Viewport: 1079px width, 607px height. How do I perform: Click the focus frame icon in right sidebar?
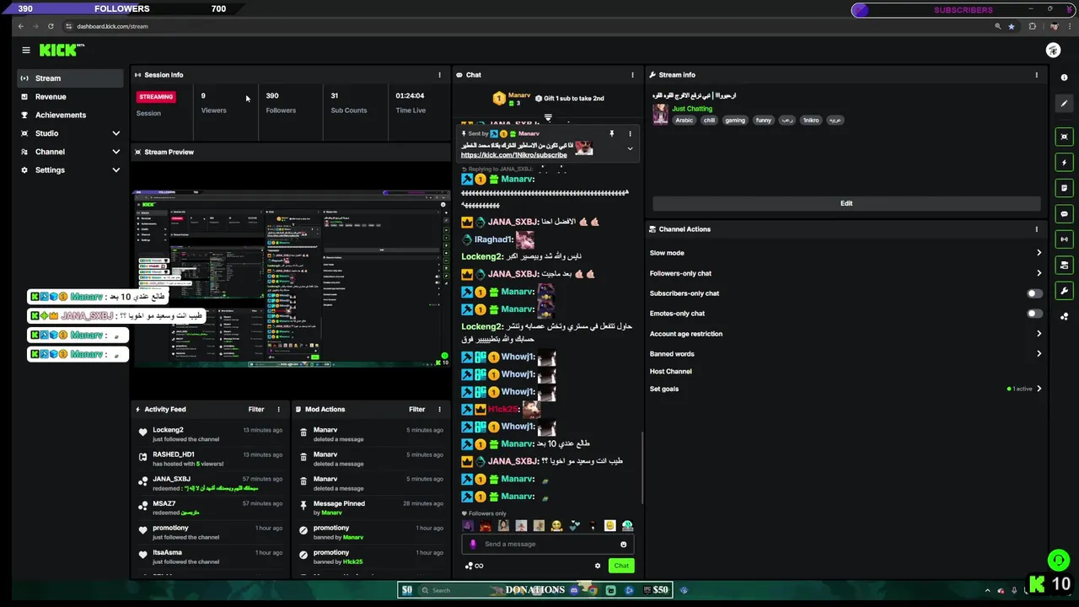1065,137
